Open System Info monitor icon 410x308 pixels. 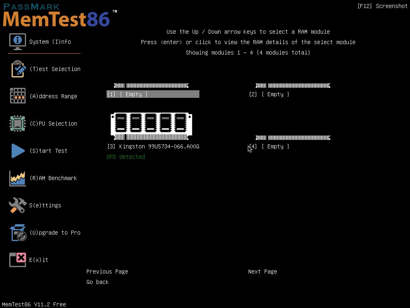click(18, 42)
